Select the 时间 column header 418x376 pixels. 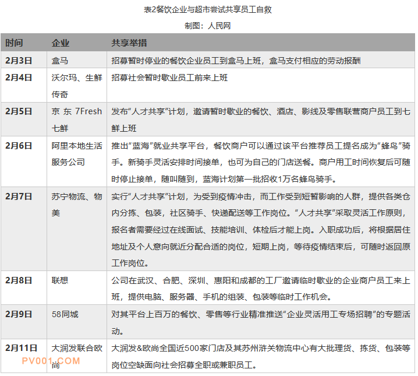15,43
